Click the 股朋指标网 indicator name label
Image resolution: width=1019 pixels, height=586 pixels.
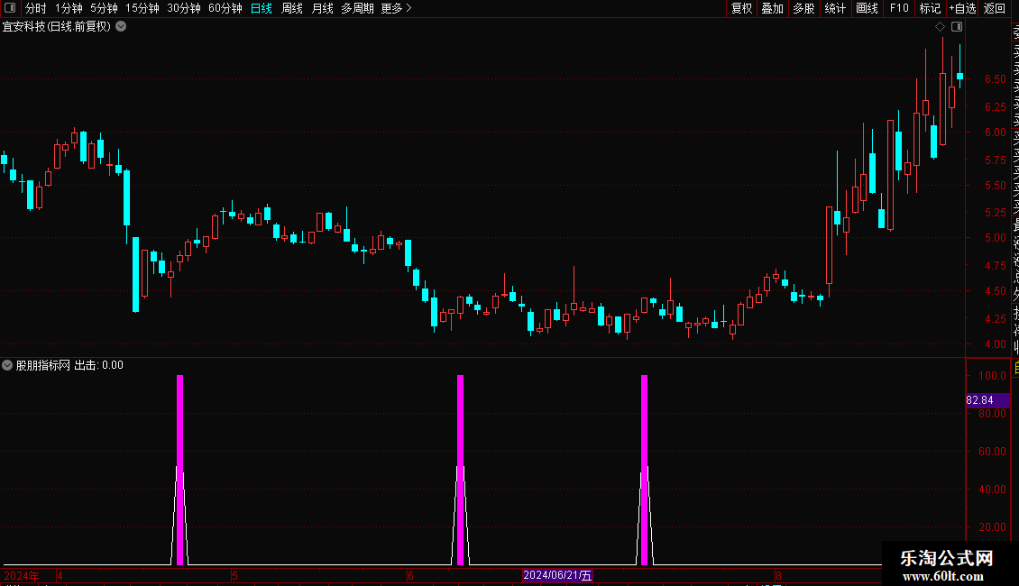(x=43, y=365)
